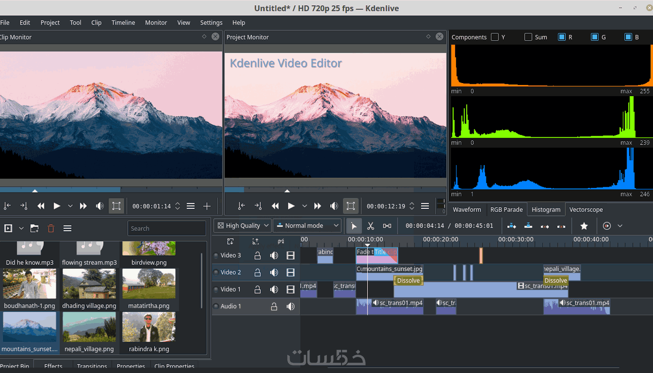Expand bin view mode dropdown arrow

pyautogui.click(x=21, y=228)
